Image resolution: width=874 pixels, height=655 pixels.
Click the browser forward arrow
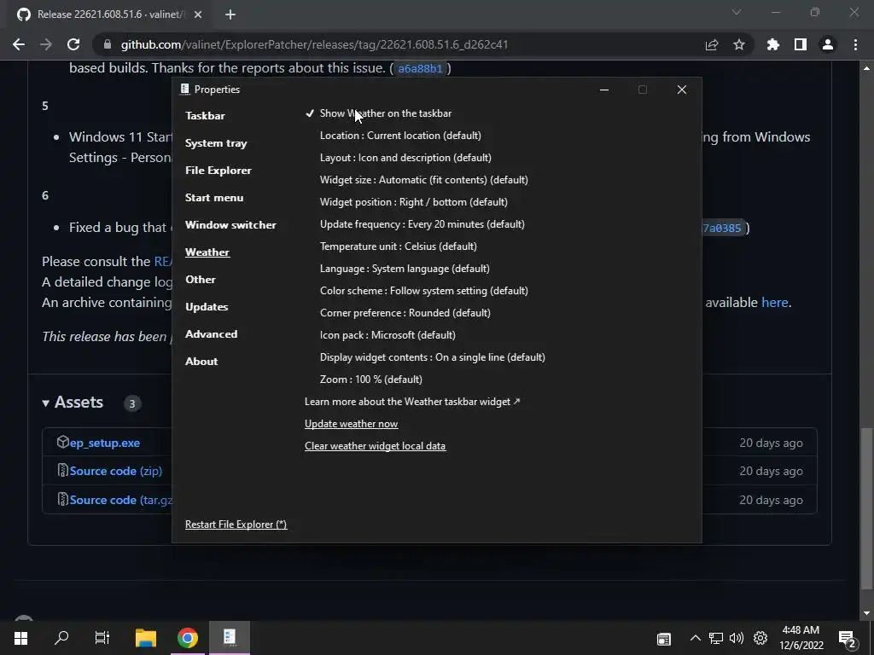click(46, 44)
